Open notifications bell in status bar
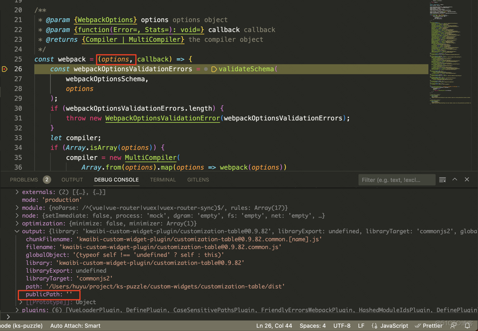 (x=467, y=325)
